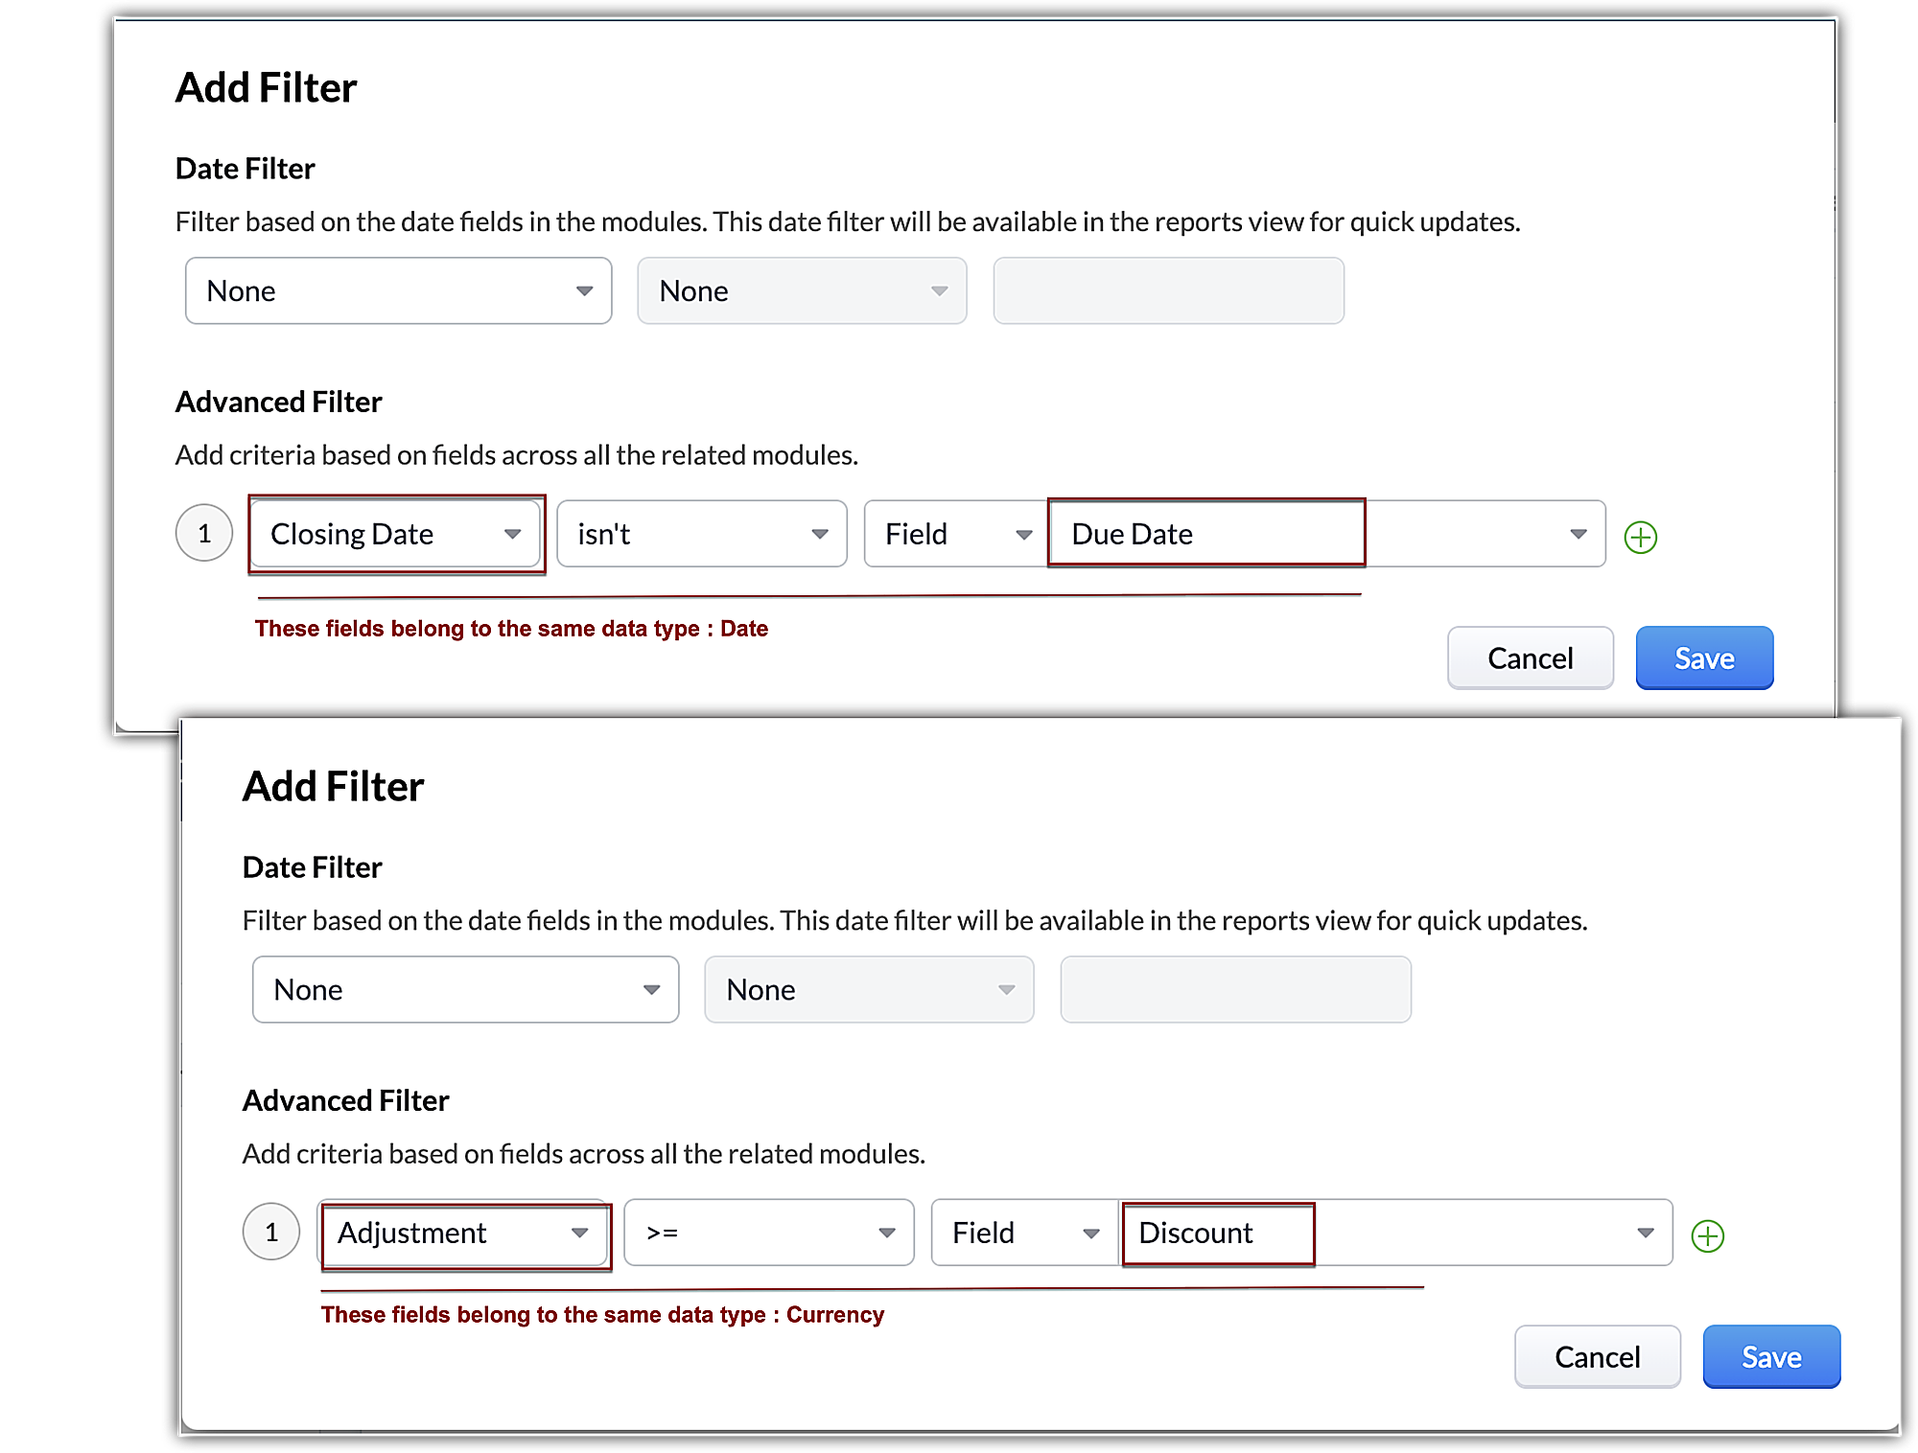
Task: Cancel the bottom Add Filter dialog
Action: (1597, 1357)
